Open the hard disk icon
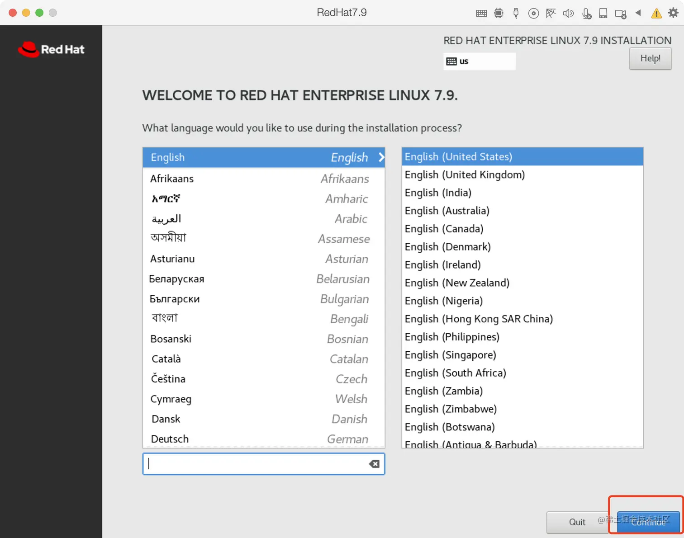684x538 pixels. pyautogui.click(x=603, y=13)
